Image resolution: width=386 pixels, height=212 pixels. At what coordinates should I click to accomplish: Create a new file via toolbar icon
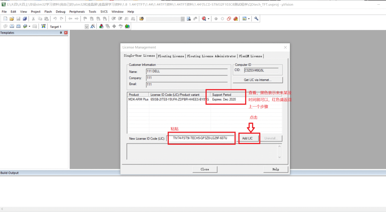pos(5,19)
